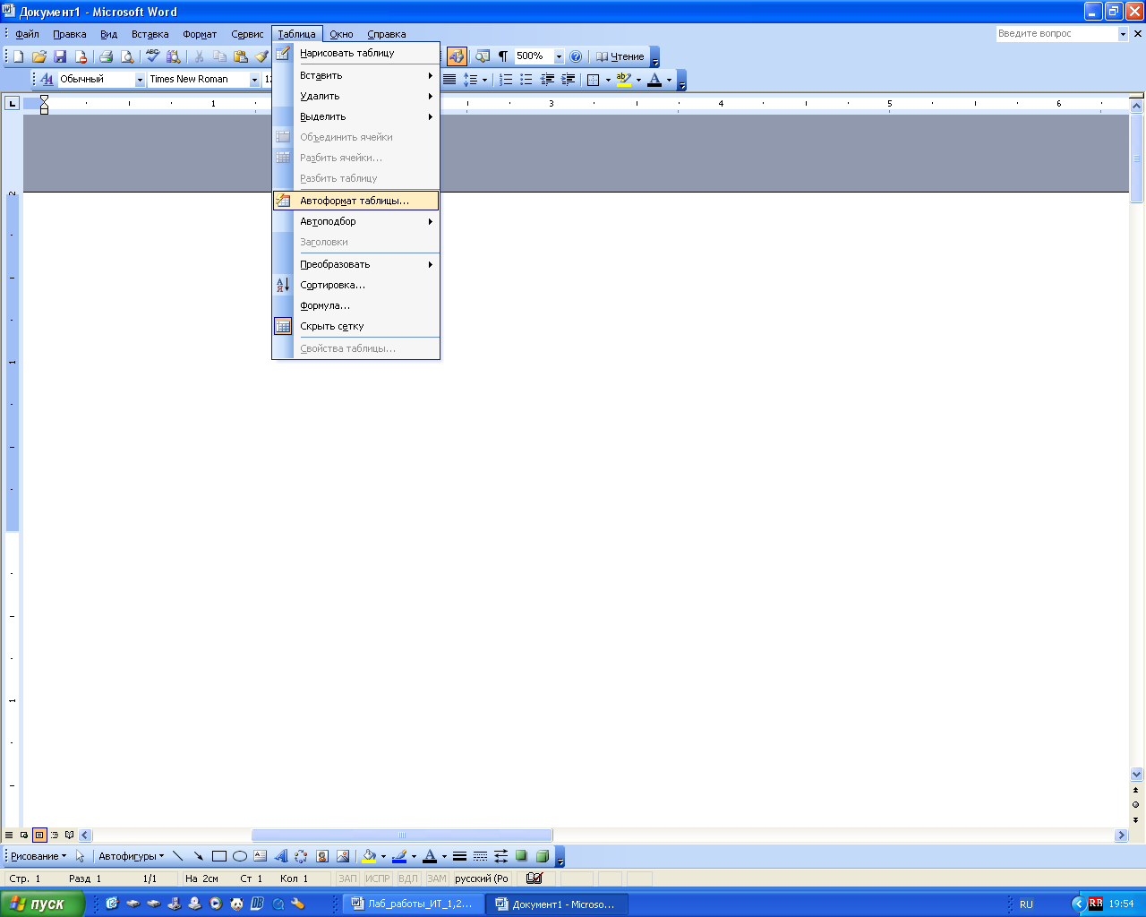Switch to Reading layout via Чтение button
Image resolution: width=1146 pixels, height=917 pixels.
[x=620, y=56]
